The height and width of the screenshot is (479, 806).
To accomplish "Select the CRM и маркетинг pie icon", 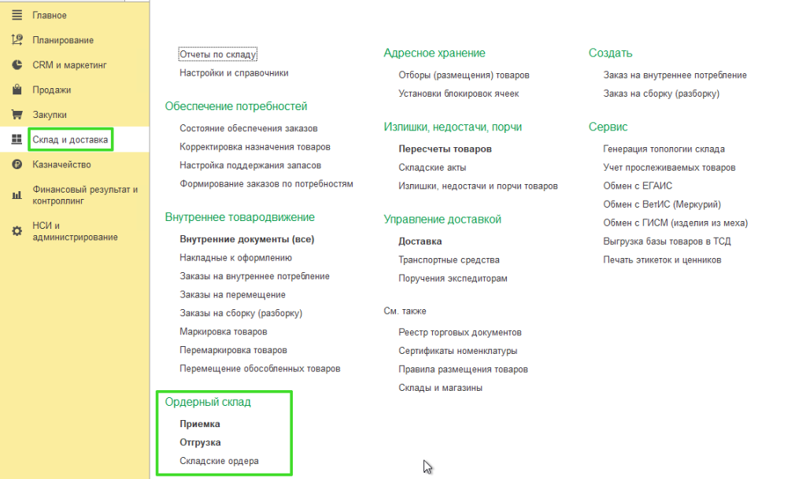I will 17,64.
